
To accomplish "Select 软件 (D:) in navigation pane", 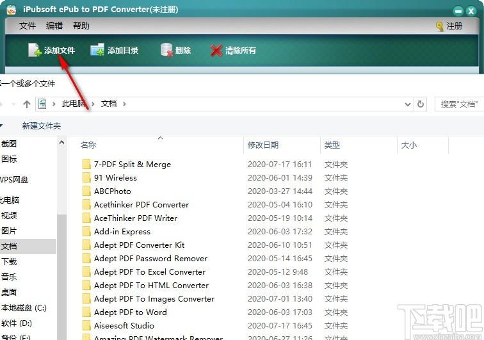I will pyautogui.click(x=17, y=323).
